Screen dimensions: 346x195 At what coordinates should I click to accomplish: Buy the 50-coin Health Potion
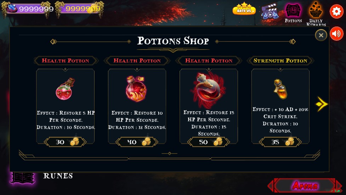point(209,142)
